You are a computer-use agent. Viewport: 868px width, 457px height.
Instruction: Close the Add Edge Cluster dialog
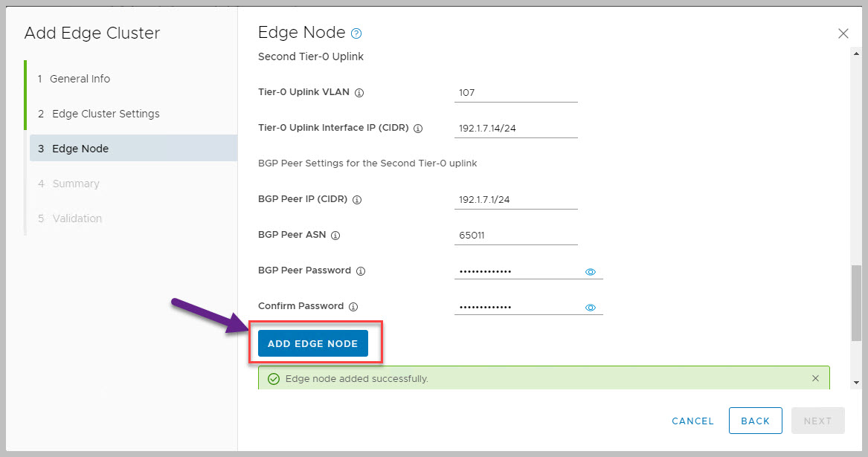(843, 33)
